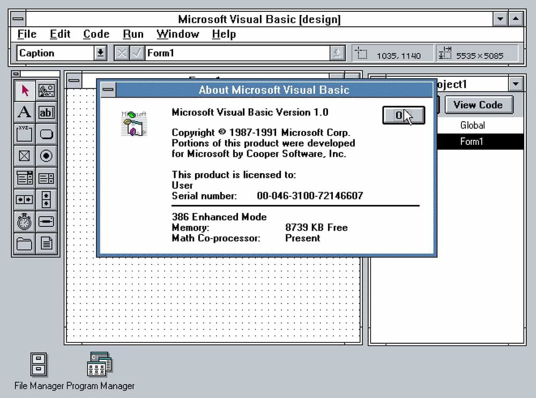Choose the List Box tool

(46, 178)
